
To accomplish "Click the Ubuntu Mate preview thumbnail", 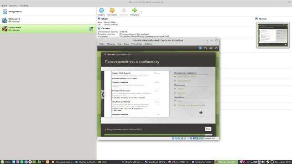I will pyautogui.click(x=273, y=35).
